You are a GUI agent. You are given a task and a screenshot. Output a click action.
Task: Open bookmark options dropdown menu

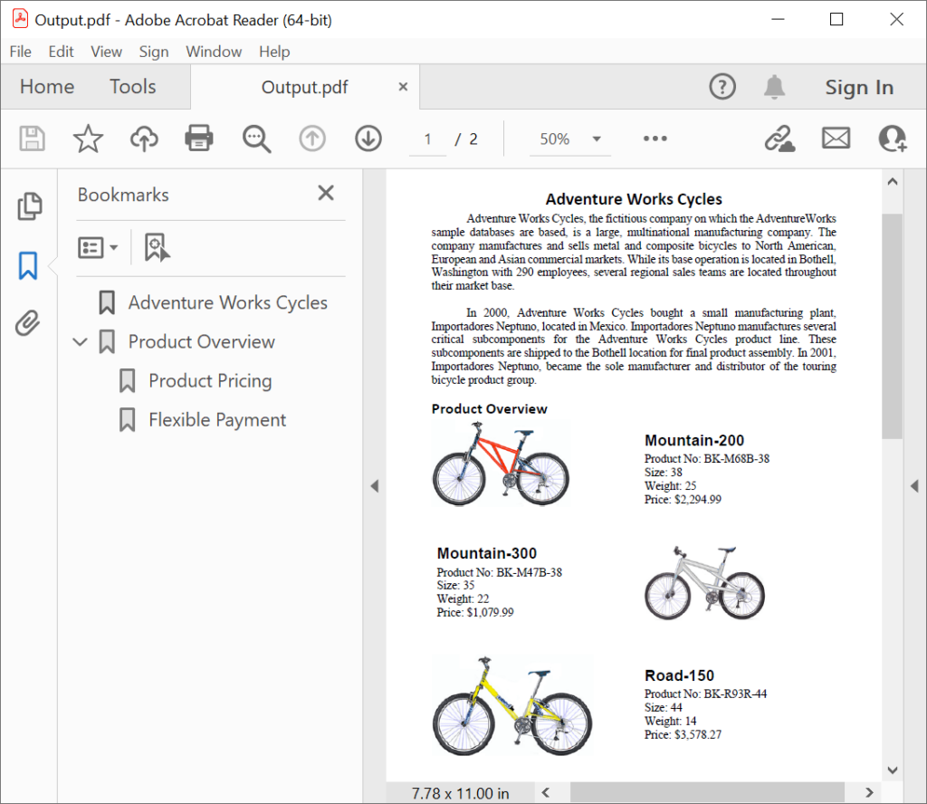tap(98, 247)
